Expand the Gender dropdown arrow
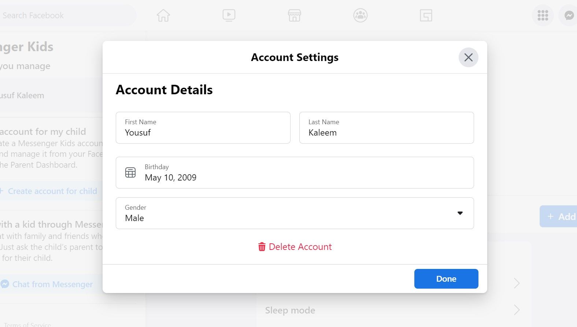The width and height of the screenshot is (577, 327). click(x=460, y=213)
